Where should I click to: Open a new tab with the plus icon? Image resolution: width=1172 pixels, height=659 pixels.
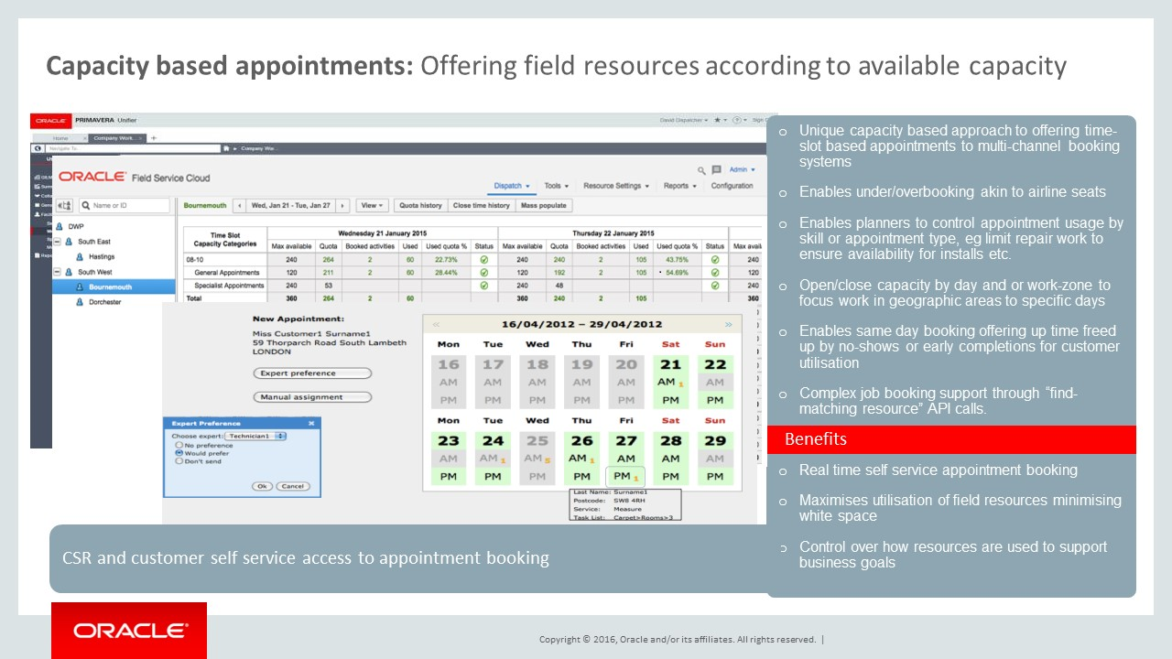154,137
